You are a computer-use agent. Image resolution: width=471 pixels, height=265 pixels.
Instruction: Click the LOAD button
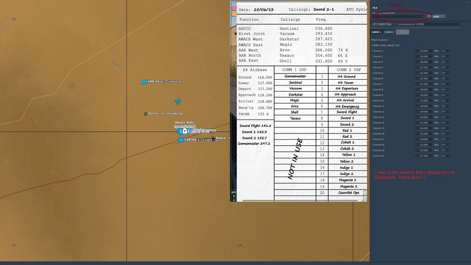click(436, 17)
